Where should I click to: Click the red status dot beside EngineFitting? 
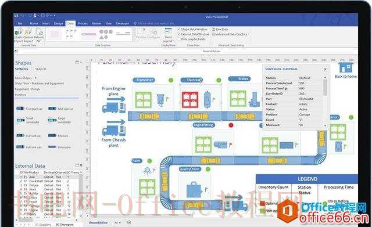(x=231, y=125)
